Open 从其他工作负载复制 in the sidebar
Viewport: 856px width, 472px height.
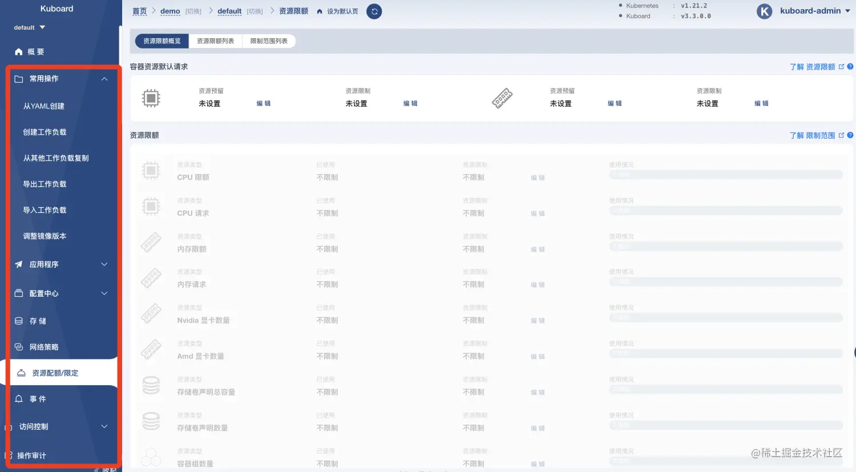coord(56,158)
